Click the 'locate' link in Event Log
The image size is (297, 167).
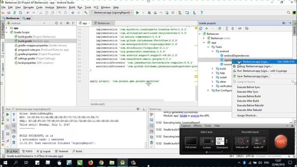coord(183,116)
